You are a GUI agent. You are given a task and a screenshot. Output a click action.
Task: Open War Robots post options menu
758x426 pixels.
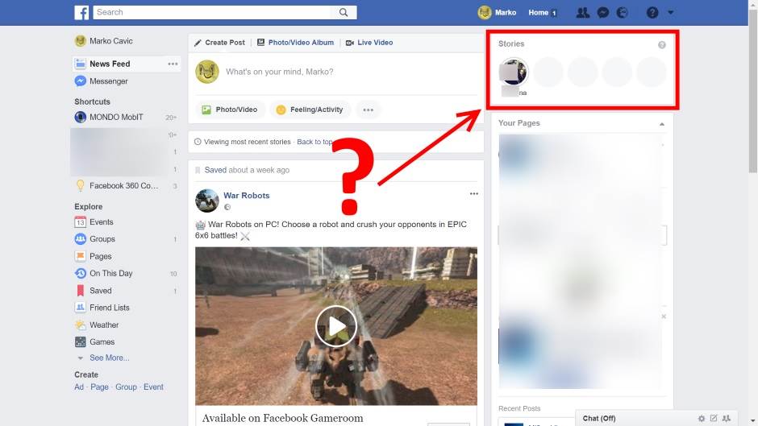pos(474,194)
